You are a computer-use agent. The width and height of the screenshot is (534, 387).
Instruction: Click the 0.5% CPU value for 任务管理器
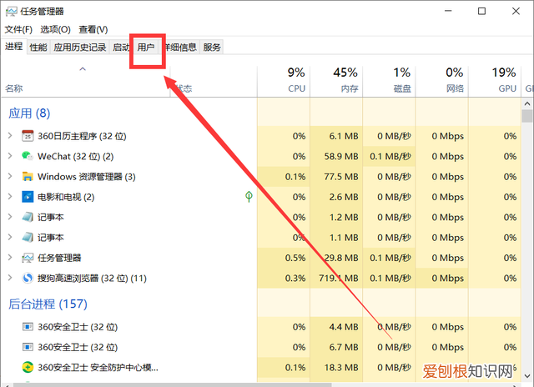click(x=295, y=258)
